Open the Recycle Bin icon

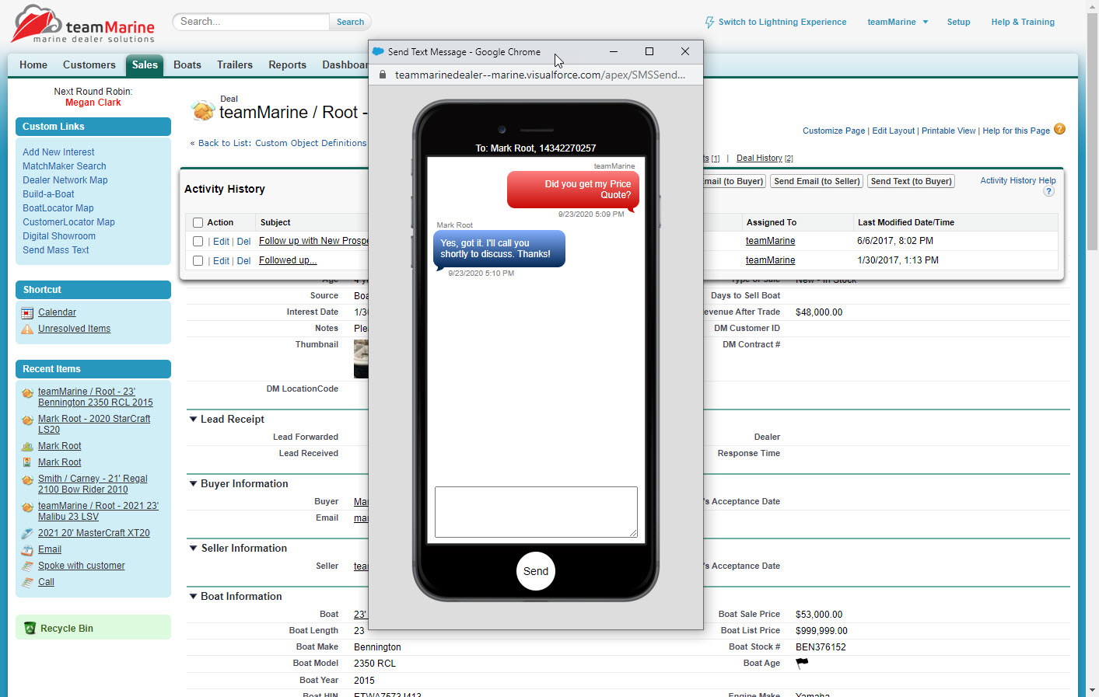pos(30,629)
